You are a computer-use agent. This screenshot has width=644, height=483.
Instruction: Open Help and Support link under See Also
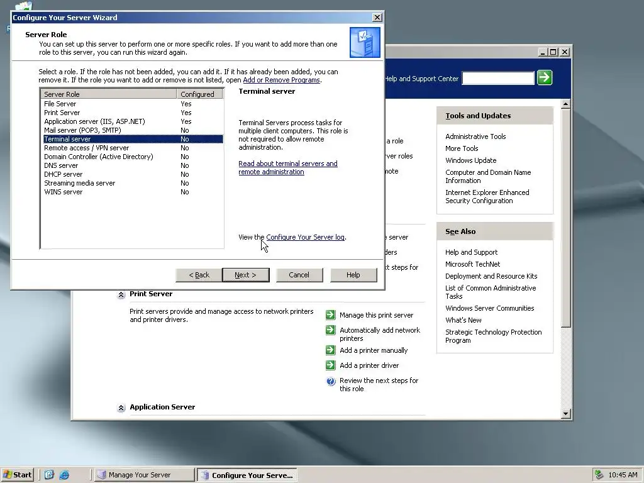click(x=471, y=252)
